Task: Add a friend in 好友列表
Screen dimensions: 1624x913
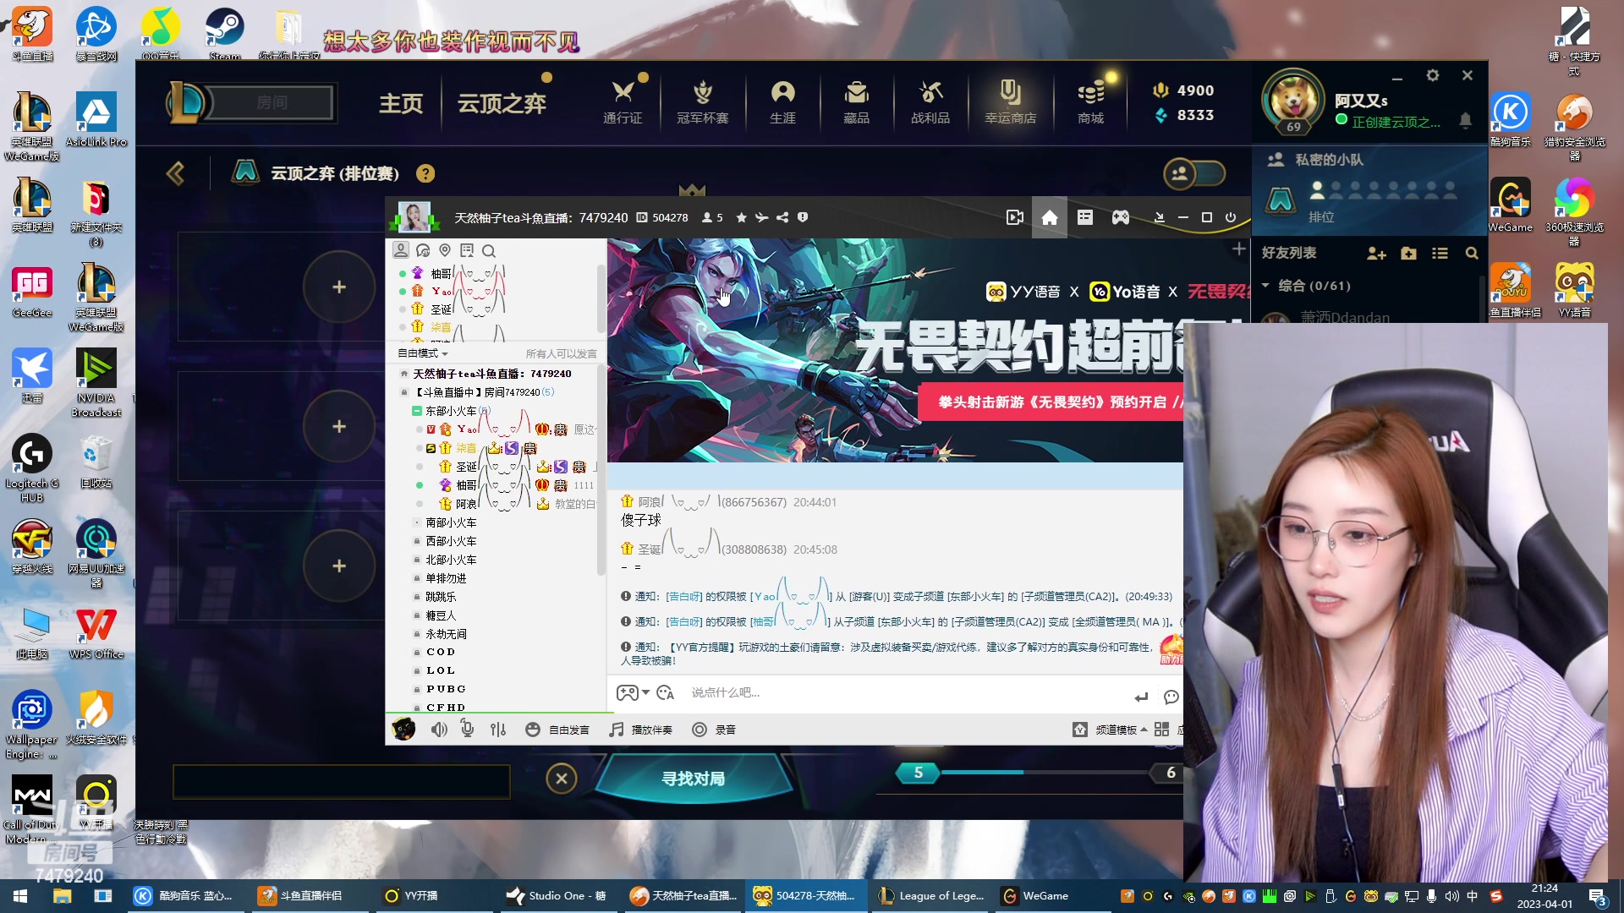Action: click(1376, 253)
